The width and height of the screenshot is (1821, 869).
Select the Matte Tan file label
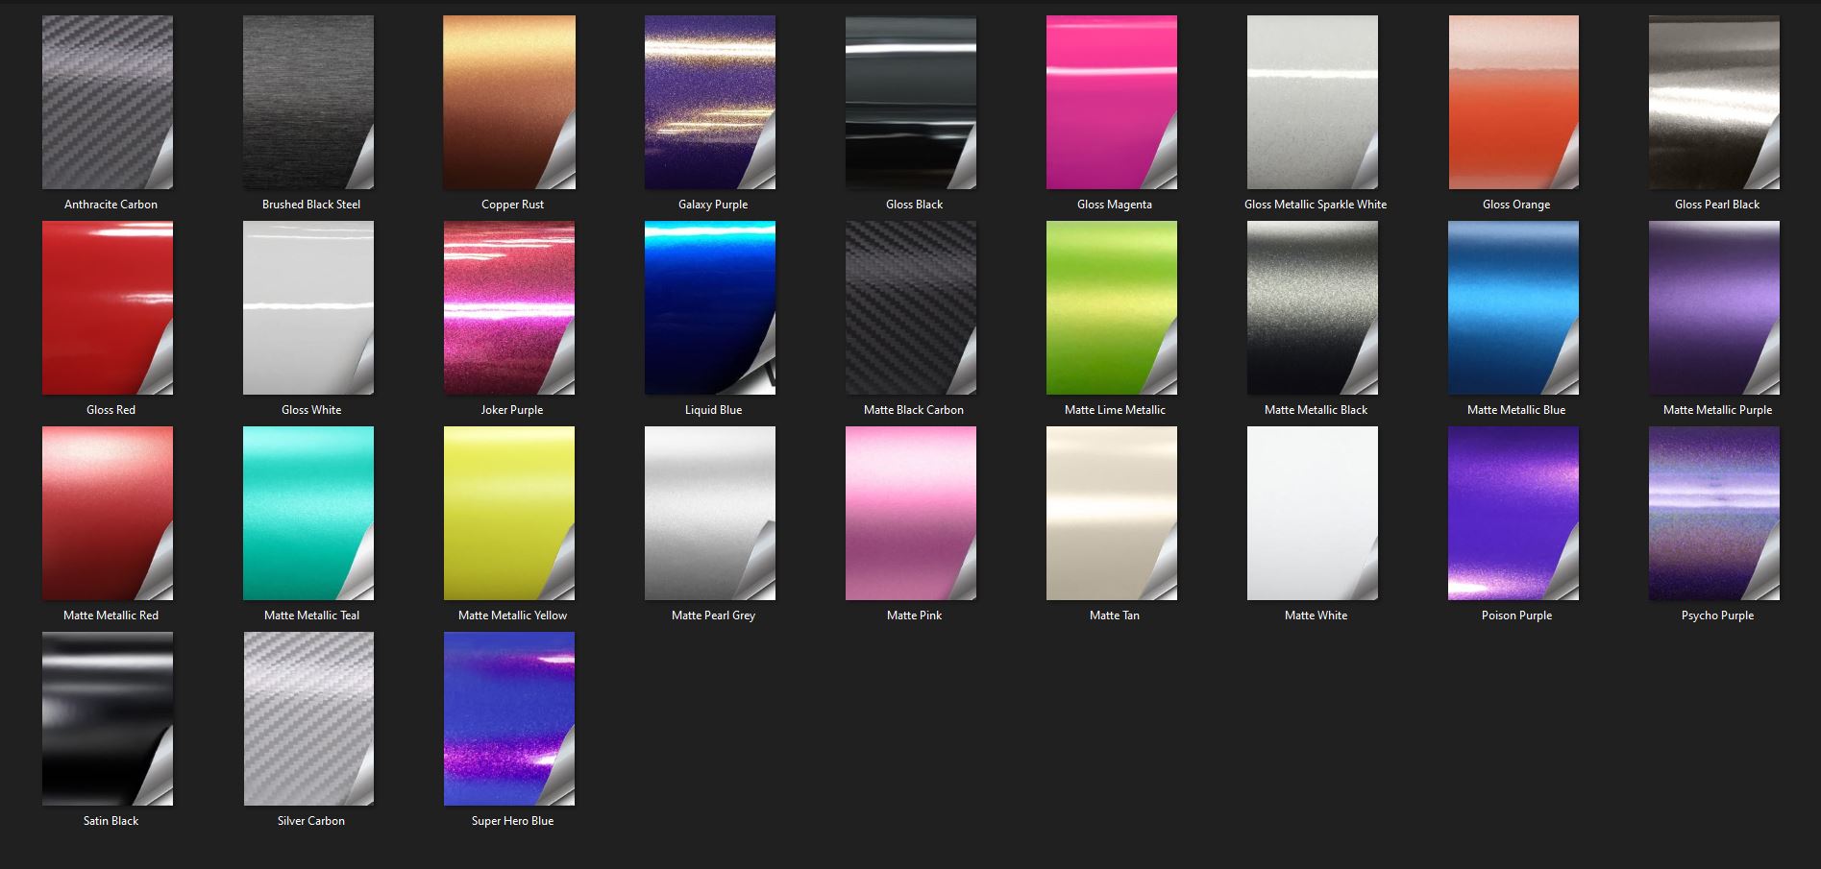[x=1115, y=616]
